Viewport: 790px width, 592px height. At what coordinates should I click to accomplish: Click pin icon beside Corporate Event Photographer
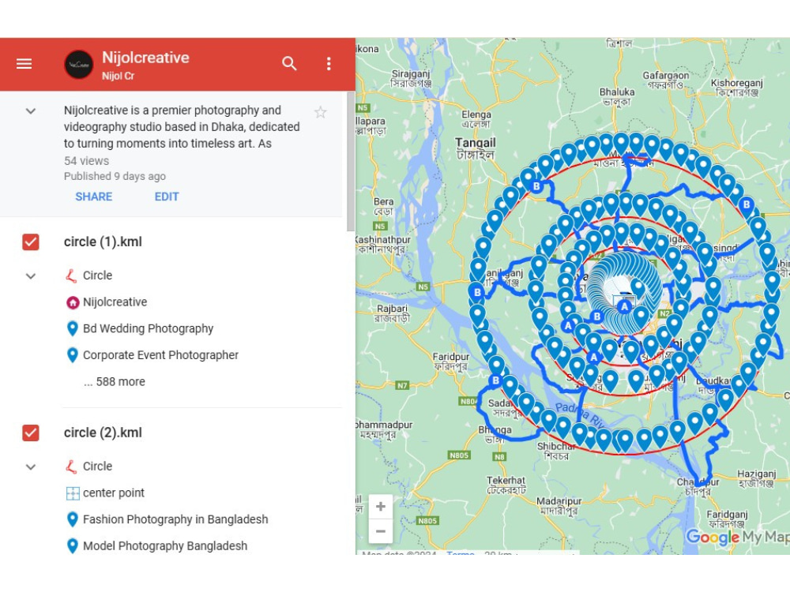(x=73, y=355)
